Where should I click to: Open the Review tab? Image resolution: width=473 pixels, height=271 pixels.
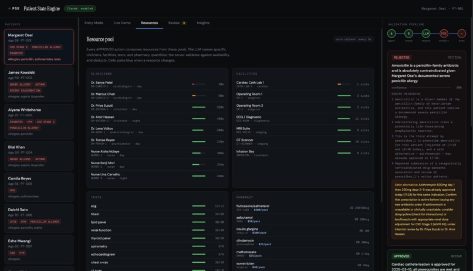[177, 23]
